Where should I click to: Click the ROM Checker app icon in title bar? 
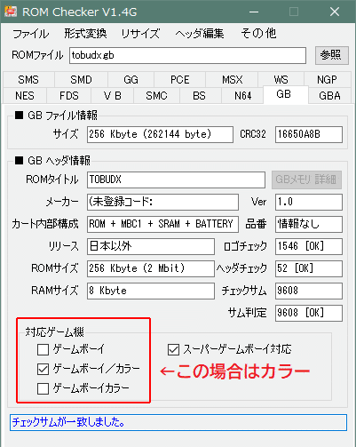tap(11, 12)
